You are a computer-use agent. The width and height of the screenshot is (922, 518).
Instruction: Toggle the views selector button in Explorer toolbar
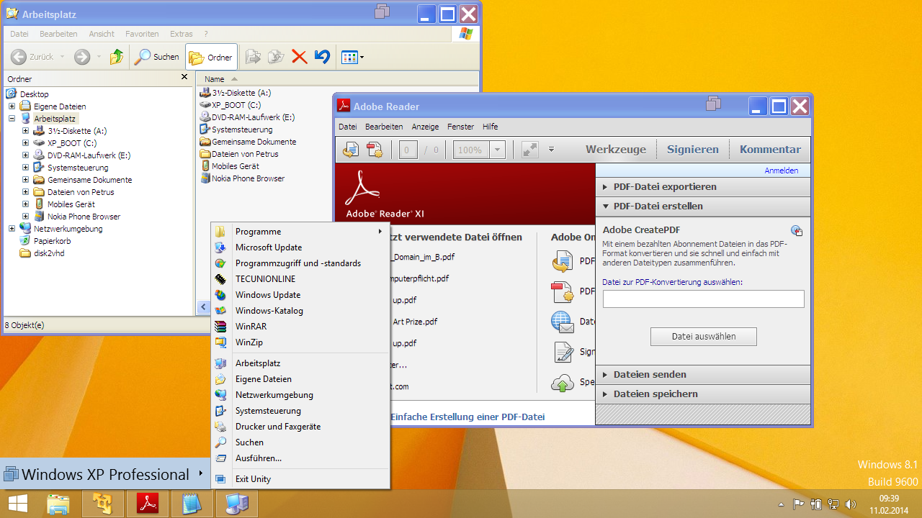pos(351,57)
